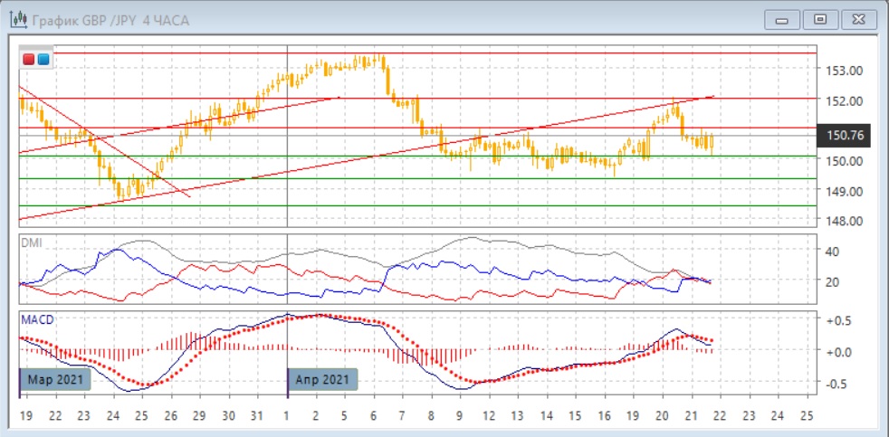This screenshot has height=437, width=889.
Task: Click the current price label 150.76
Action: point(845,136)
